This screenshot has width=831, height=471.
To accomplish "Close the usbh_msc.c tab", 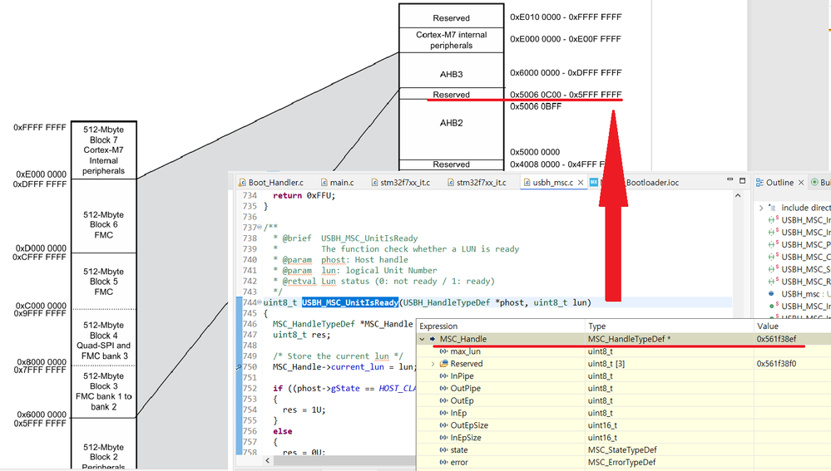I will [581, 183].
